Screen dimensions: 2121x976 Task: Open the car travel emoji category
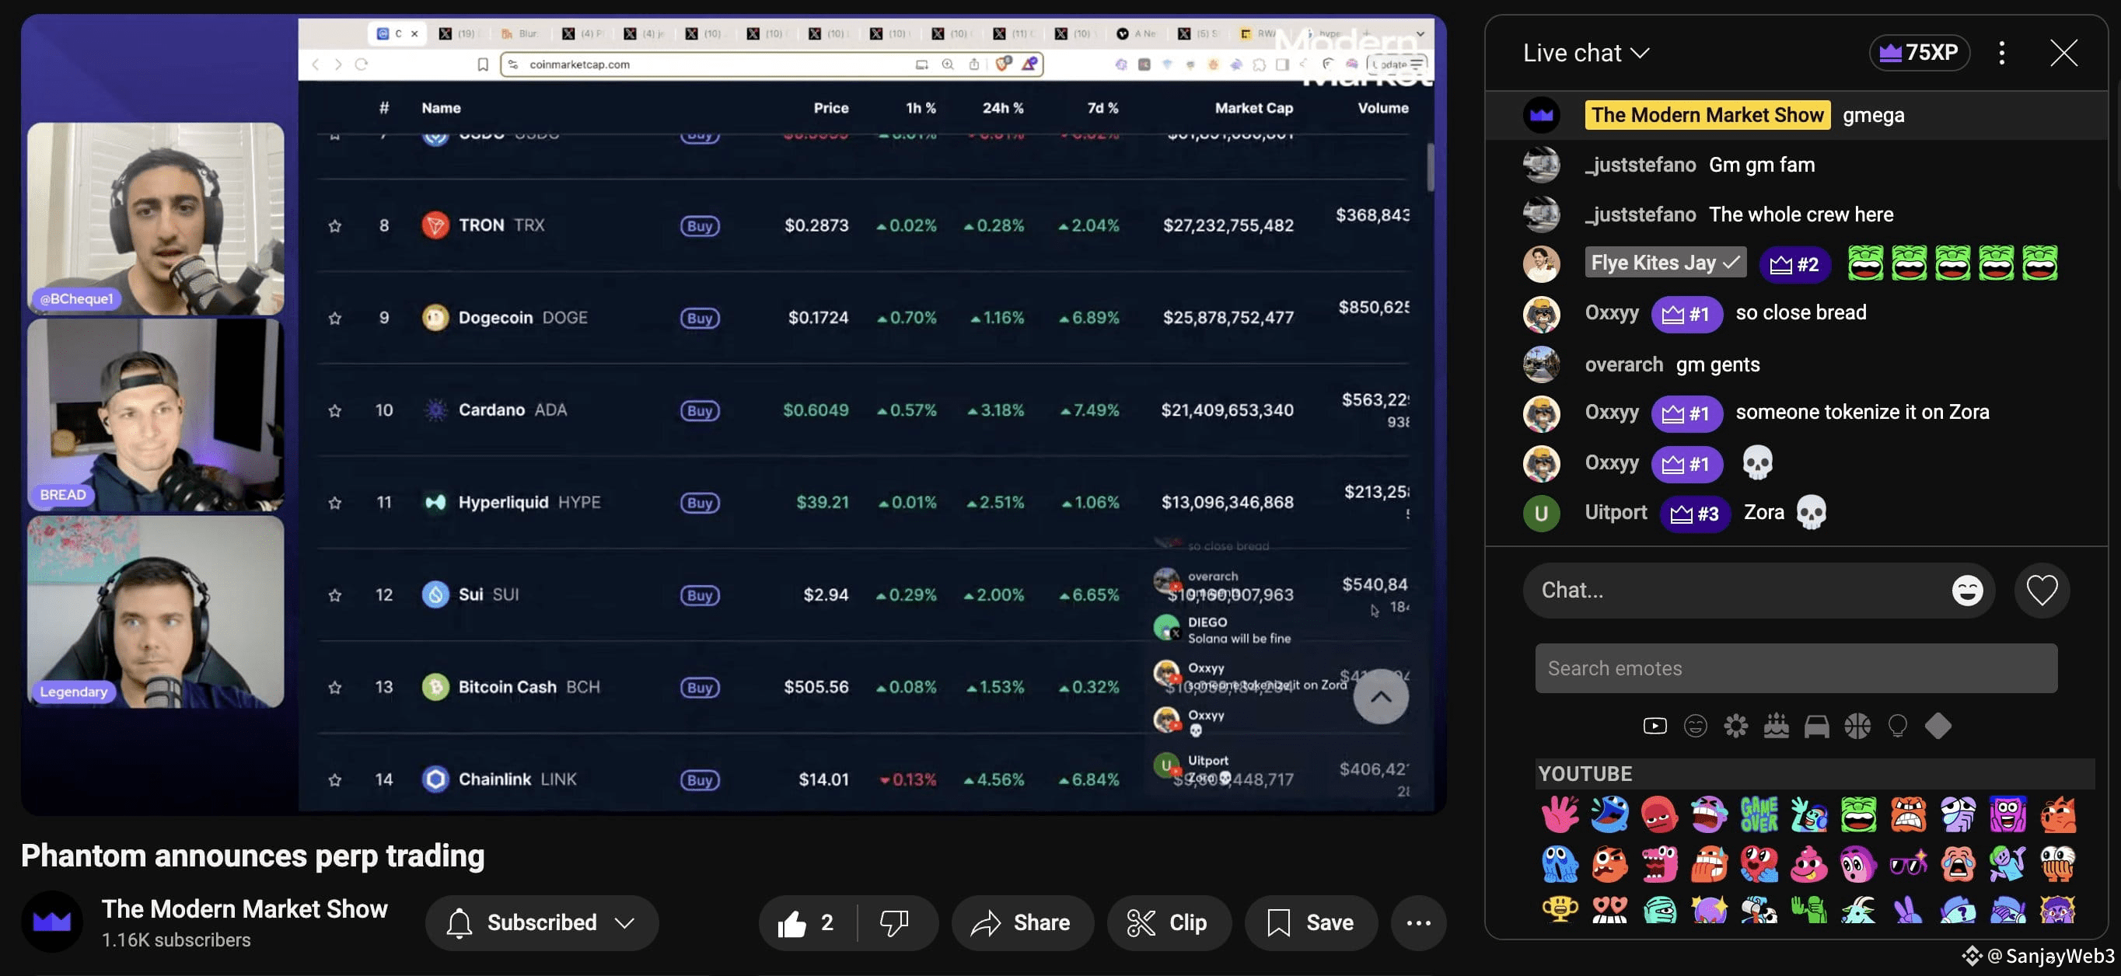coord(1816,726)
